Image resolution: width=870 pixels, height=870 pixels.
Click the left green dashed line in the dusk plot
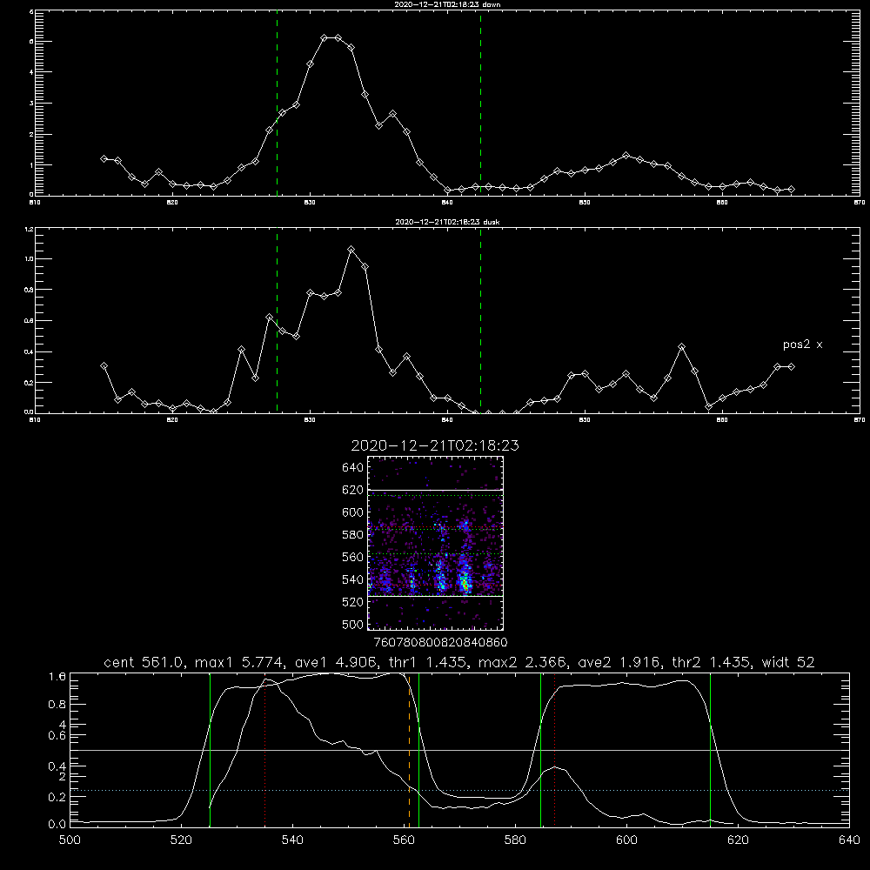[277, 321]
